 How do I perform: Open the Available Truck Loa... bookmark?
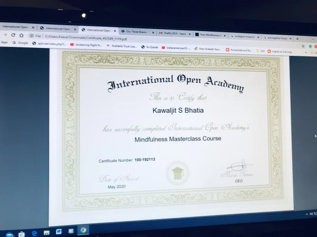[122, 46]
